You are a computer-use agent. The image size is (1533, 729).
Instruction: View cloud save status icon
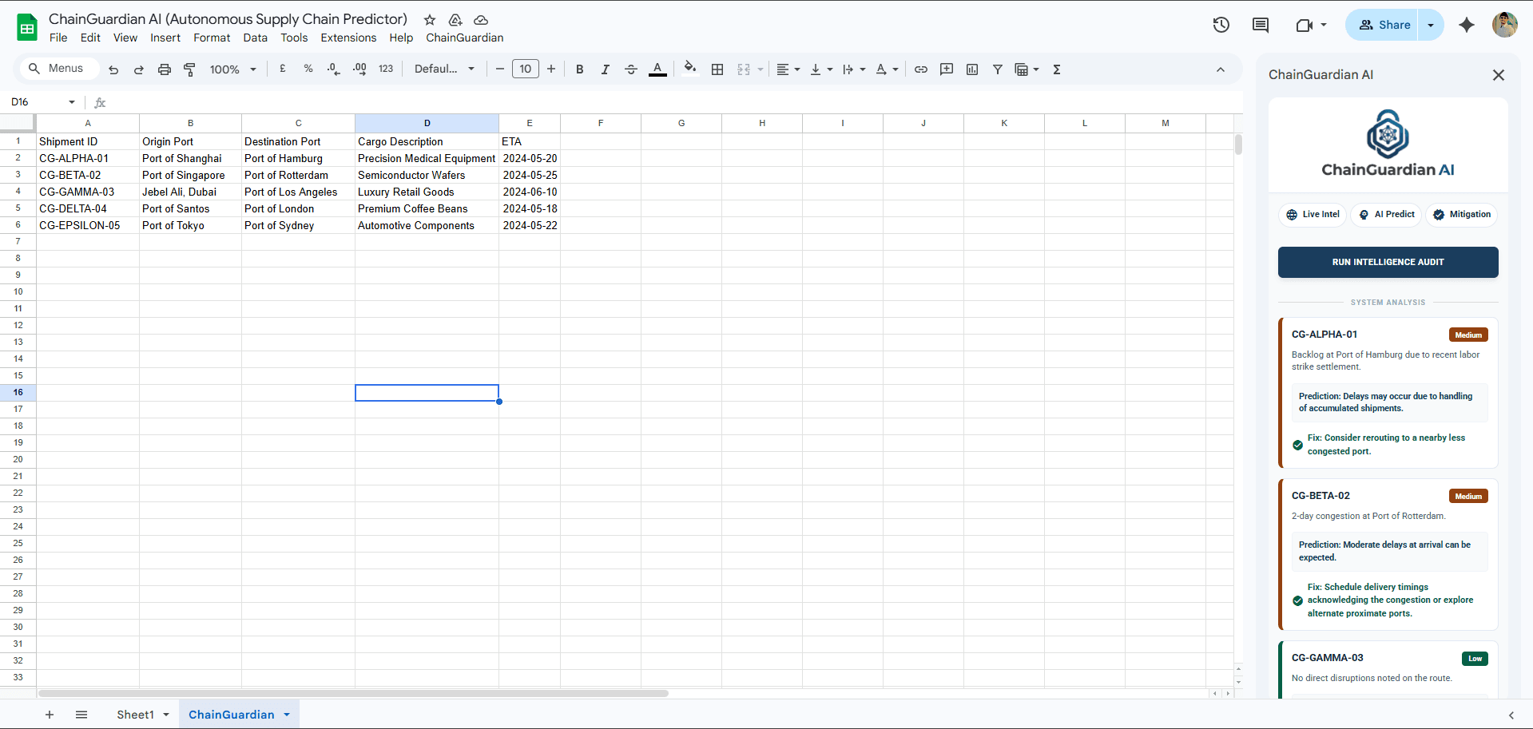(x=481, y=20)
